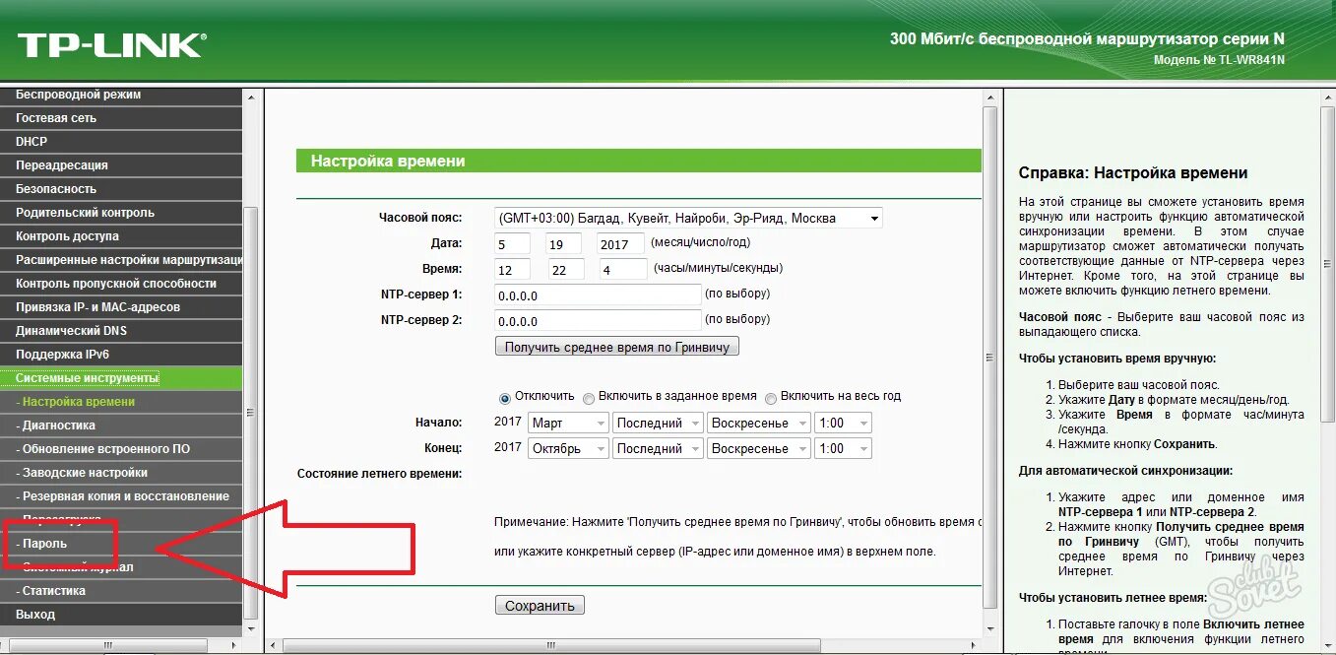Click the sidebar scrollbar up arrow
This screenshot has height=655, width=1336.
point(250,98)
